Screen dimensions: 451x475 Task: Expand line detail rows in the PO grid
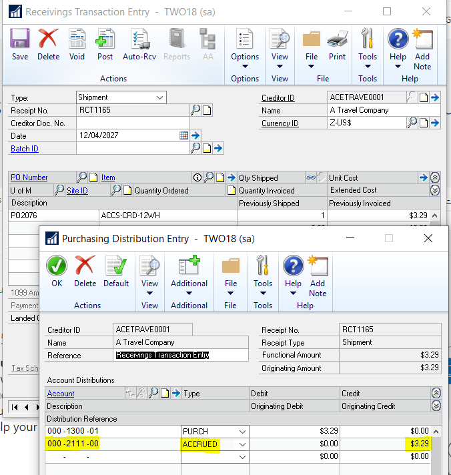point(435,190)
